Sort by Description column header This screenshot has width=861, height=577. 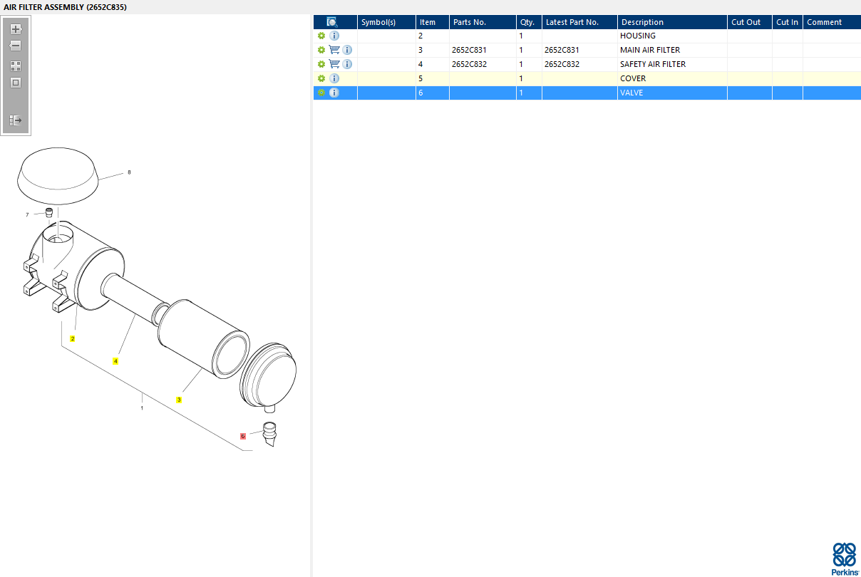[x=672, y=22]
